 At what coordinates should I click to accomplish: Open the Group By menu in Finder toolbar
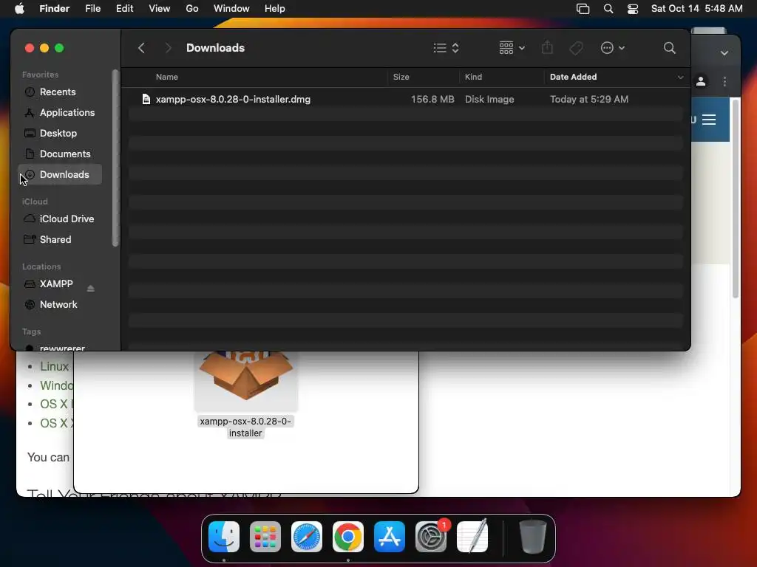[512, 48]
